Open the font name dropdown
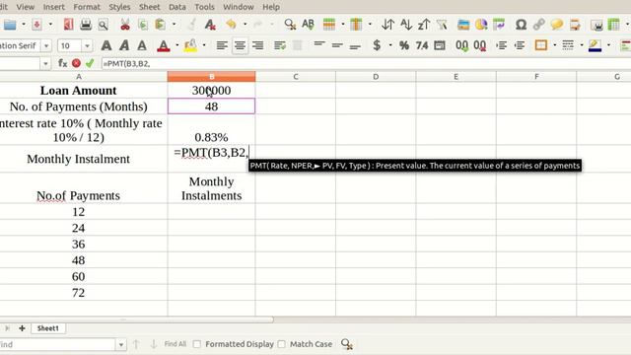The width and height of the screenshot is (631, 355). 46,46
